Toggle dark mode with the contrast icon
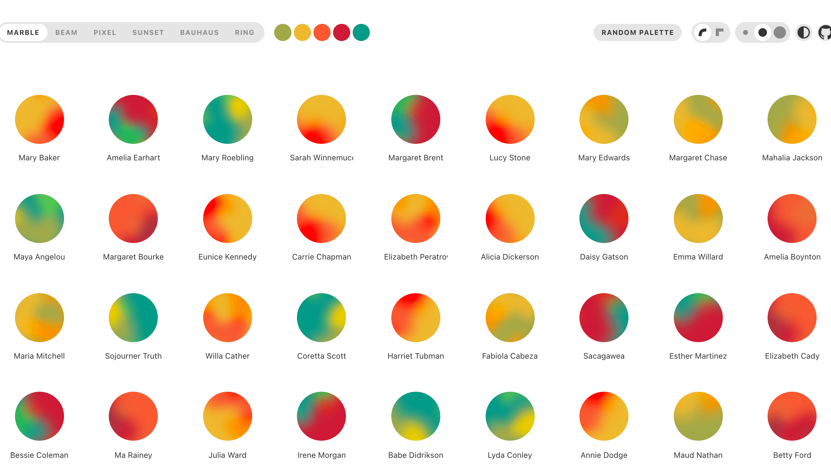Screen dimensions: 831x467 coord(804,32)
